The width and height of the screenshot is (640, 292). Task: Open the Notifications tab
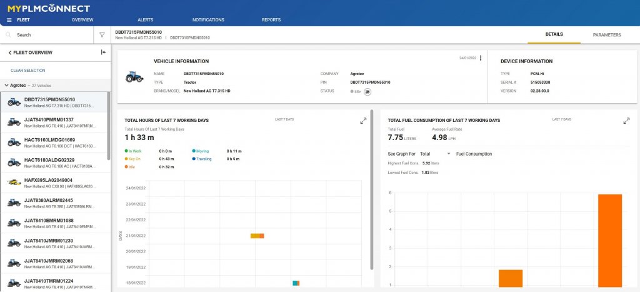pyautogui.click(x=208, y=20)
